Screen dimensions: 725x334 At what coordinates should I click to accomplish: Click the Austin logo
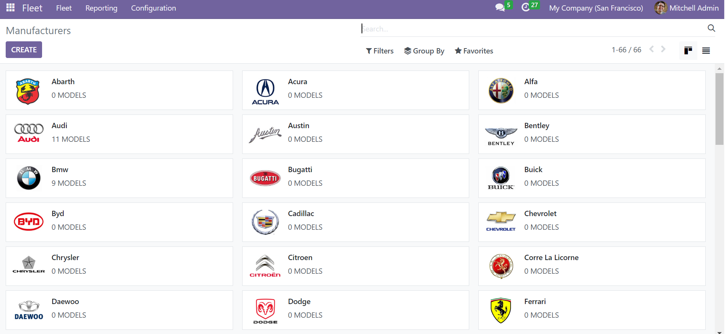265,135
